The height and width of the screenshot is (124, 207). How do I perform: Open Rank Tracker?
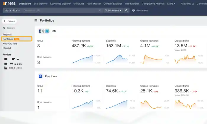click(x=94, y=4)
